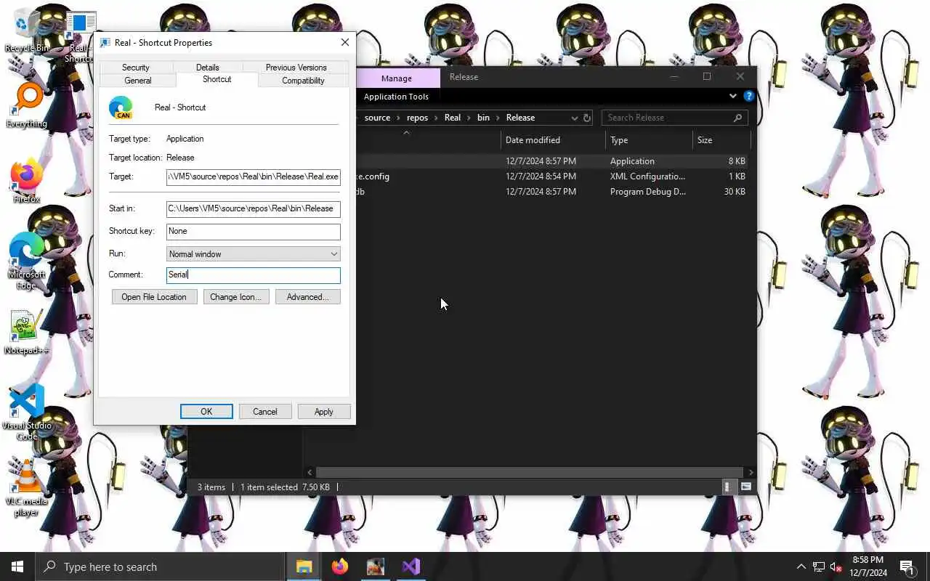Launch Firefox from the desktop icon
The height and width of the screenshot is (581, 930).
(26, 182)
